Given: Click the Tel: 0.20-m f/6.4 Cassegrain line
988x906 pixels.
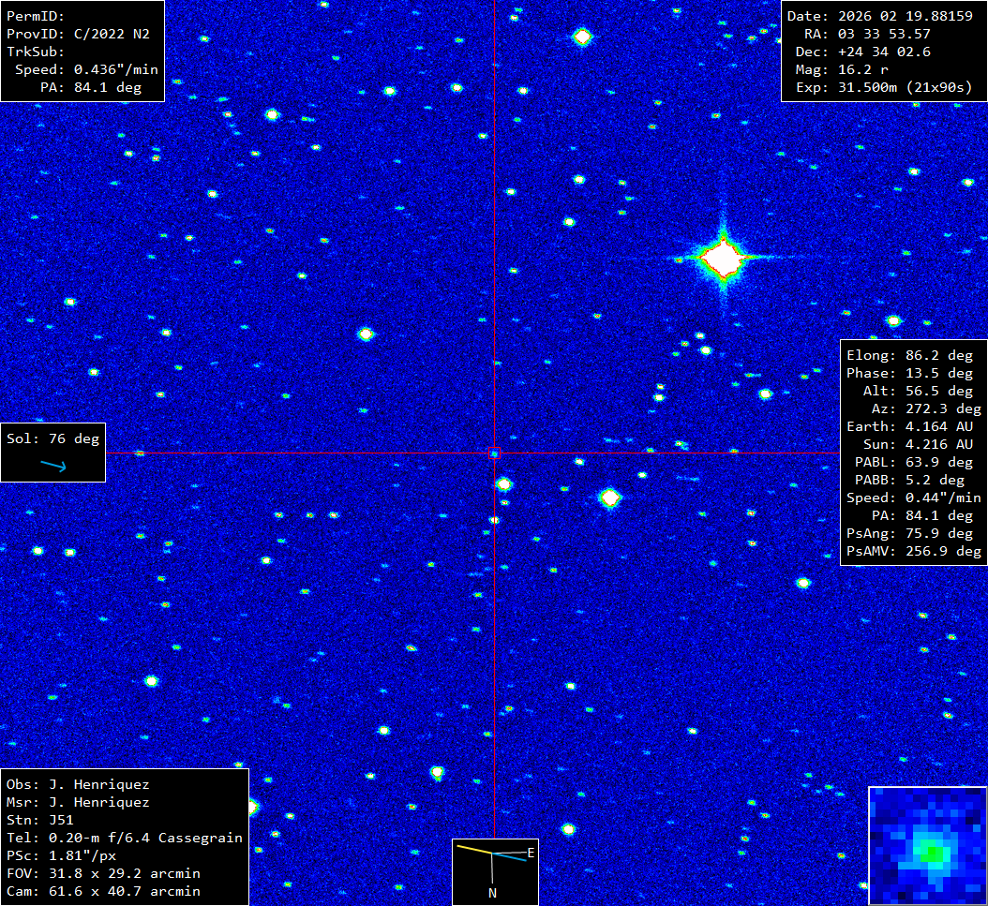Looking at the screenshot, I should pos(124,838).
